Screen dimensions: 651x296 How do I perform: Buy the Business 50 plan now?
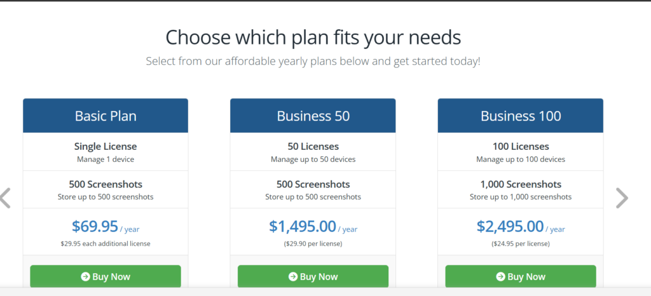(x=313, y=276)
